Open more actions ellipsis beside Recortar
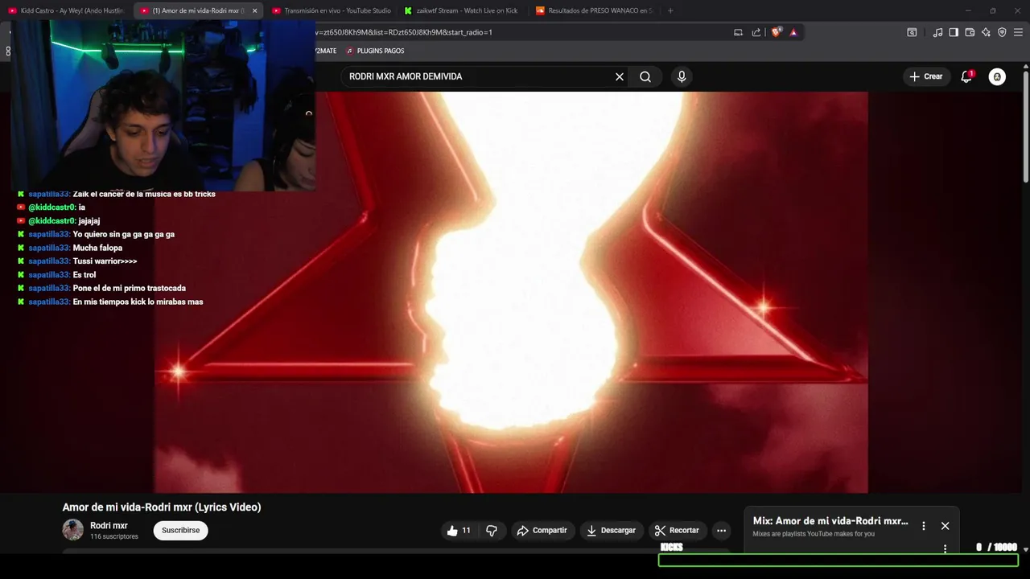The image size is (1030, 579). [x=721, y=531]
